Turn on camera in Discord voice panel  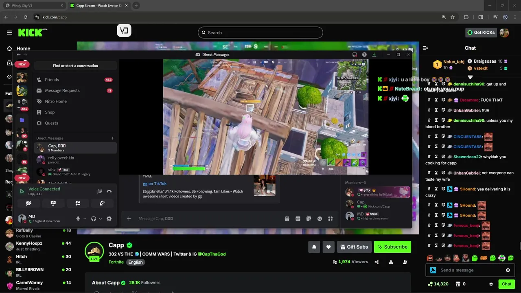pos(28,203)
